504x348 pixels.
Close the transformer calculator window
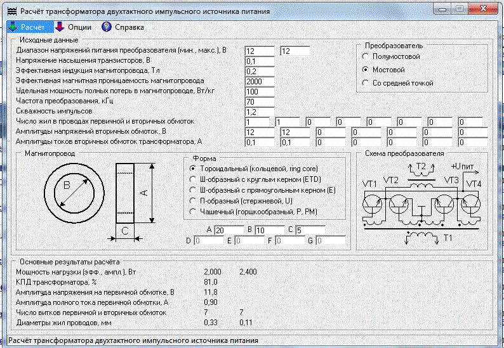[x=483, y=9]
